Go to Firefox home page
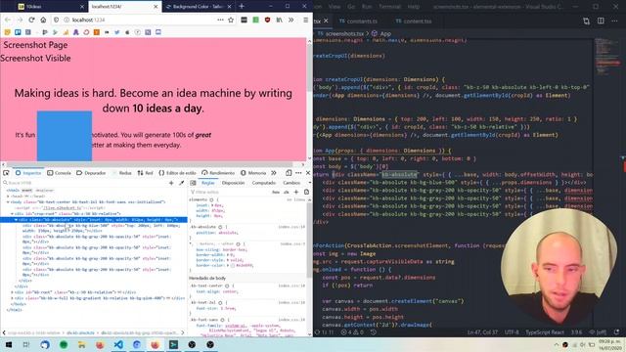 coord(43,20)
